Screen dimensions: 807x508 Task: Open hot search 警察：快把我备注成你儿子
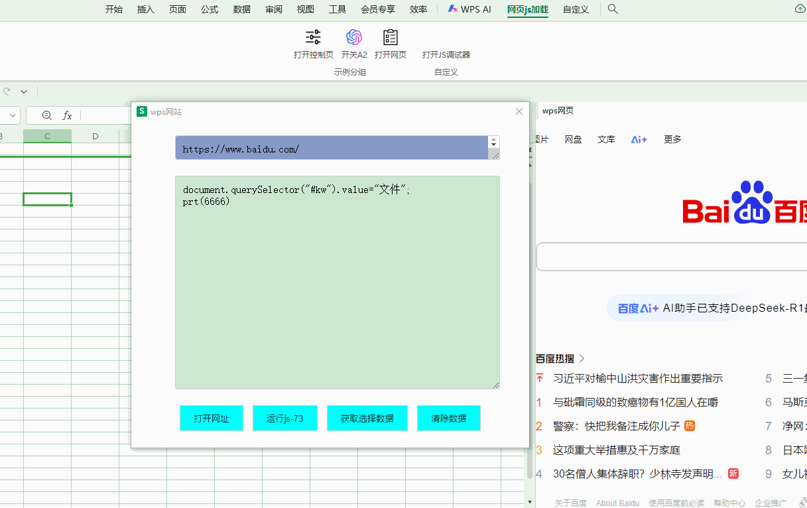click(x=617, y=426)
